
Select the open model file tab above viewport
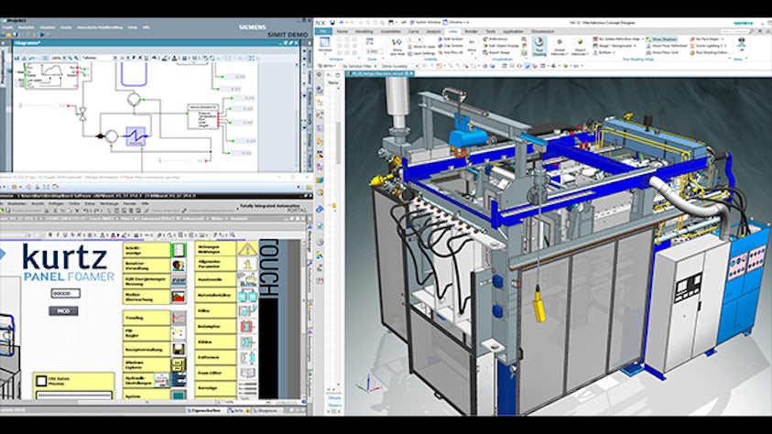[380, 73]
